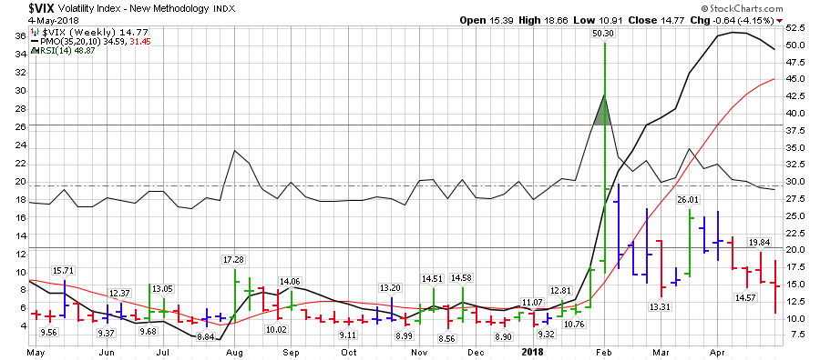This screenshot has height=360, width=820.
Task: Click the Feb label on time axis
Action: point(605,352)
